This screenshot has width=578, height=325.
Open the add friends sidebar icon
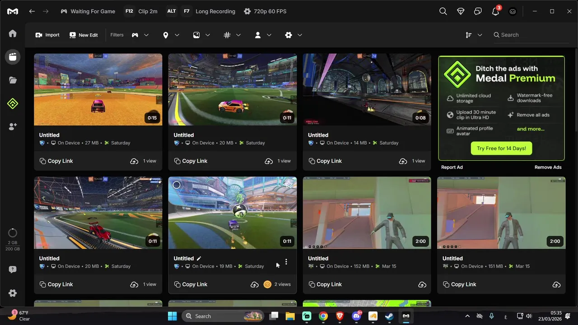(13, 127)
